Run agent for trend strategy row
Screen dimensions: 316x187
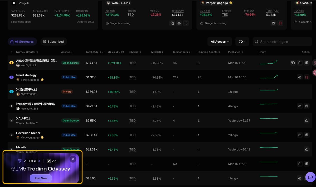(x=300, y=77)
